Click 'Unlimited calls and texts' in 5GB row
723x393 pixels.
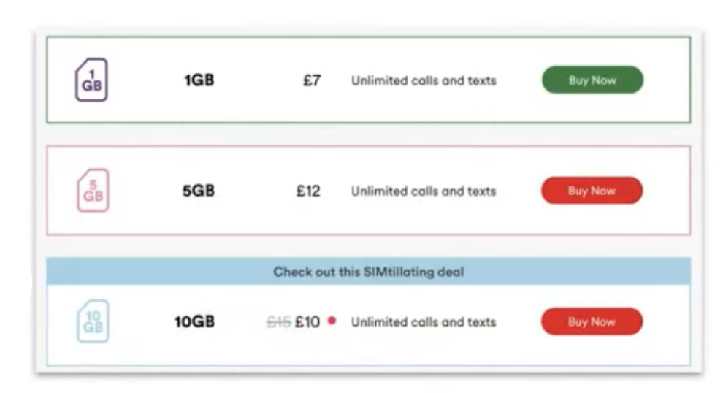pos(424,191)
